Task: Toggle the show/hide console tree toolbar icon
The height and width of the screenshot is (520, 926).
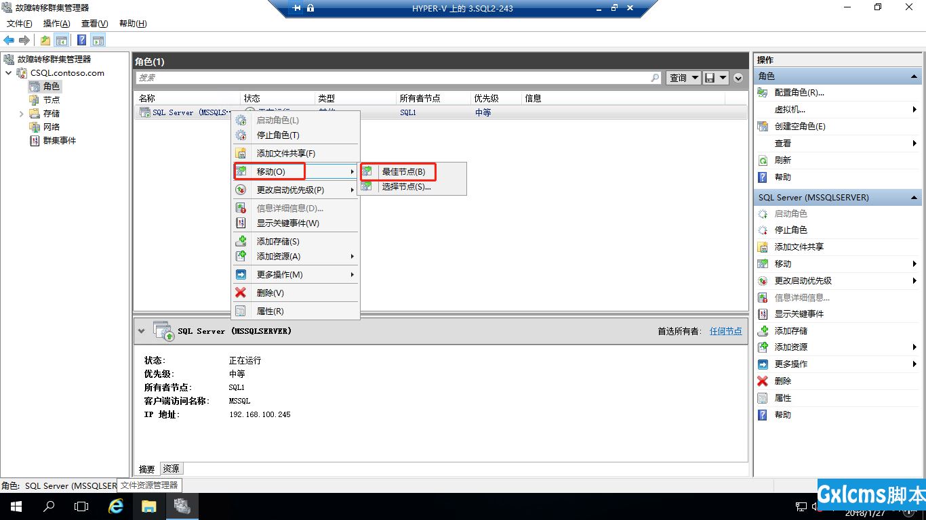Action: coord(62,40)
